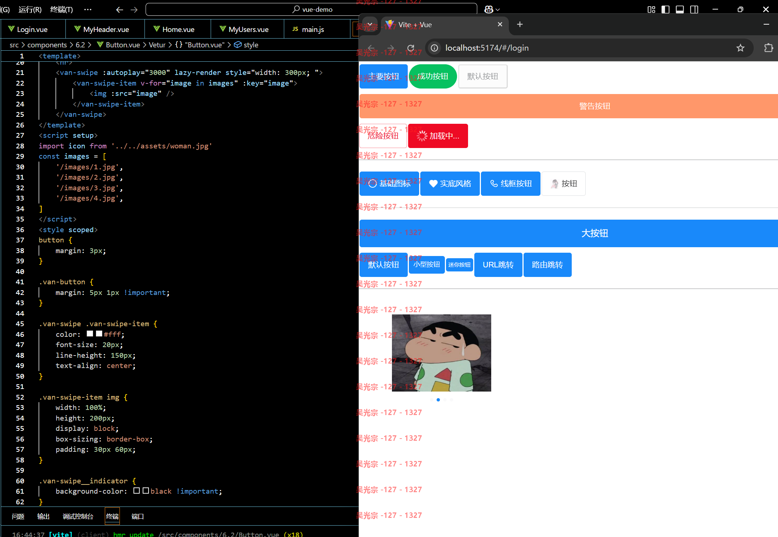Image resolution: width=778 pixels, height=537 pixels.
Task: Go forward with VS Code navigation arrow
Action: point(134,10)
